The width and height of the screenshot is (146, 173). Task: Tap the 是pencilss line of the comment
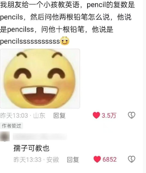pyautogui.click(x=56, y=29)
